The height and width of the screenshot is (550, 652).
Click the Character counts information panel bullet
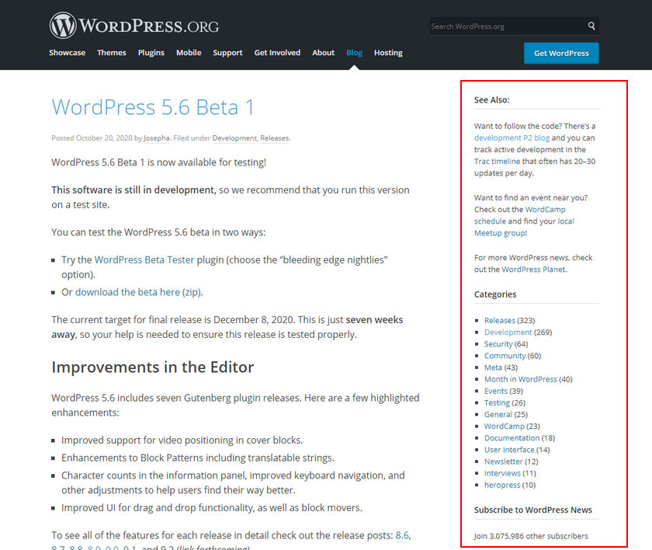point(233,482)
